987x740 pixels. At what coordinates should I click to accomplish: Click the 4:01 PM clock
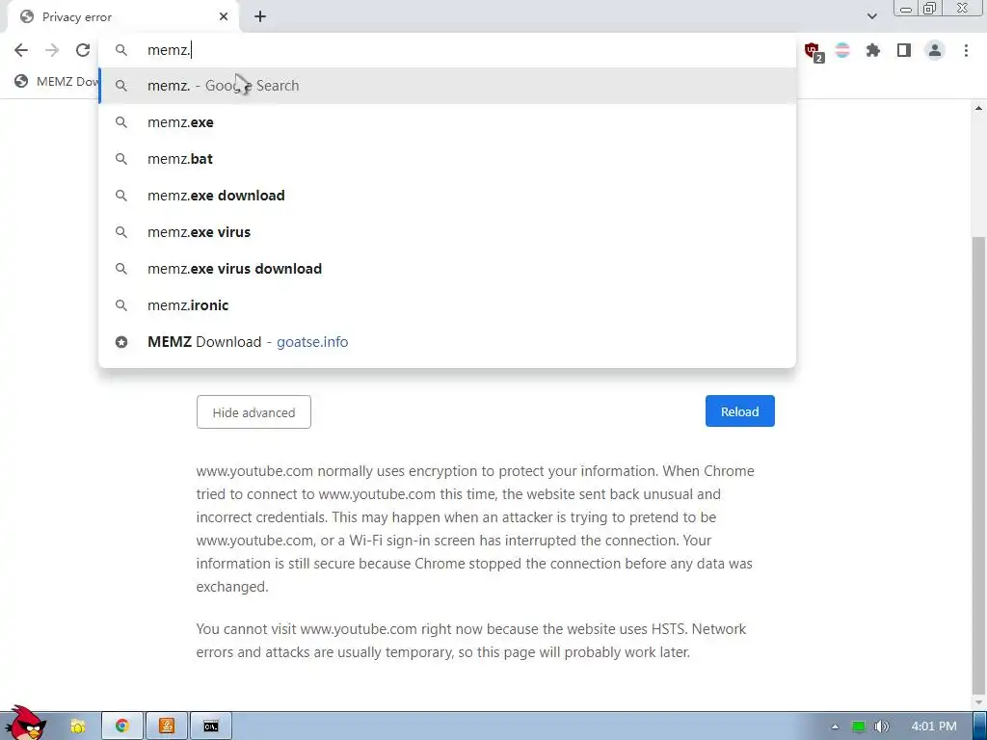click(x=933, y=727)
